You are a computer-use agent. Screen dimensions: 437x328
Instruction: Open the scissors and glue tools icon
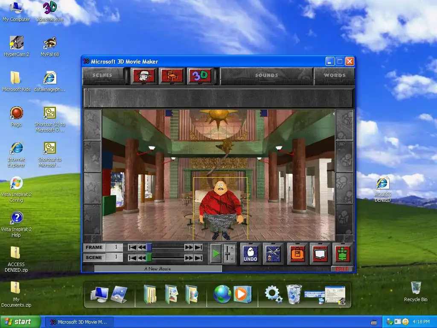[x=273, y=254]
